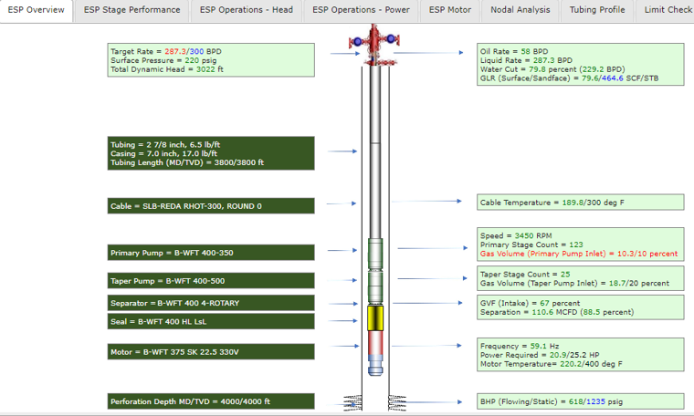Screen dimensions: 694x416
Task: Select Seal = B-WFT 400 HL LsL box
Action: tap(211, 321)
